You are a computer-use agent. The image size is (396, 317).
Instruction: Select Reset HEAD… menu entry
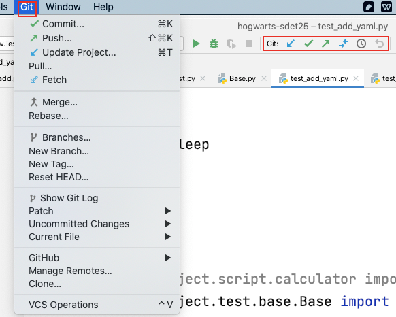pos(97,177)
